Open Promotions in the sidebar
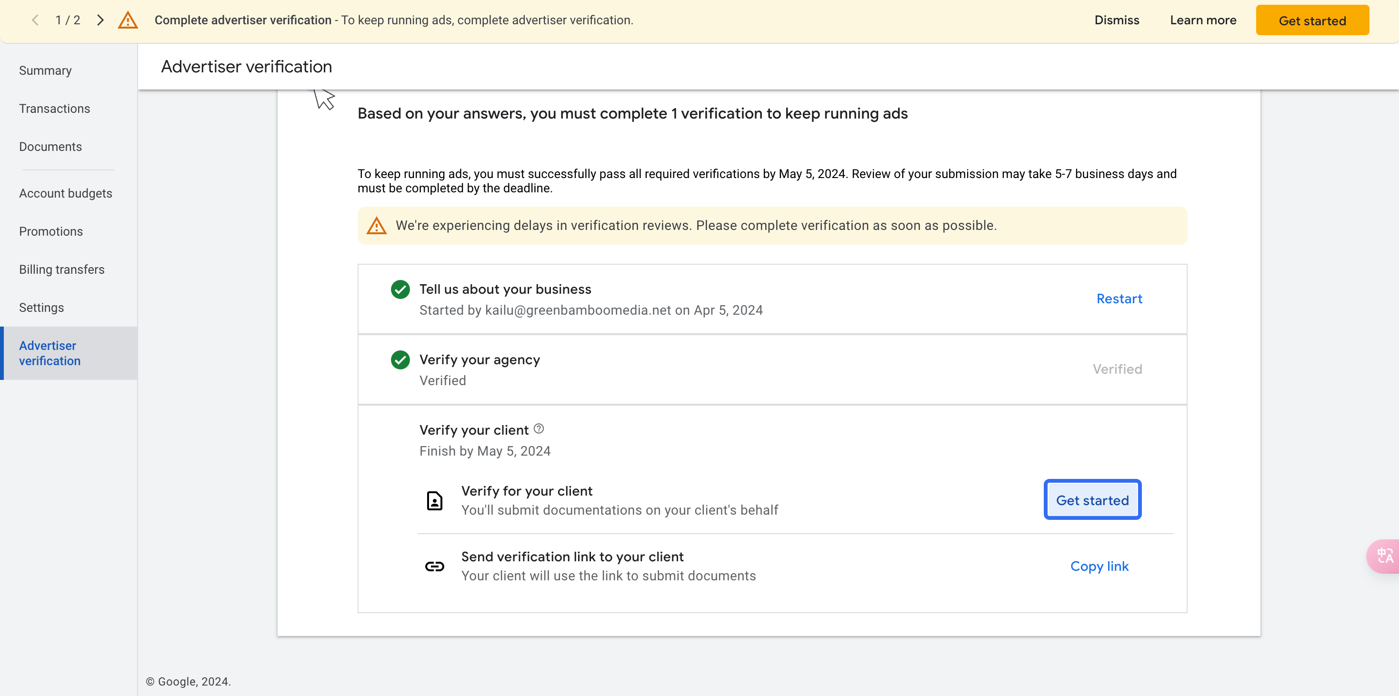This screenshot has width=1399, height=696. point(51,231)
